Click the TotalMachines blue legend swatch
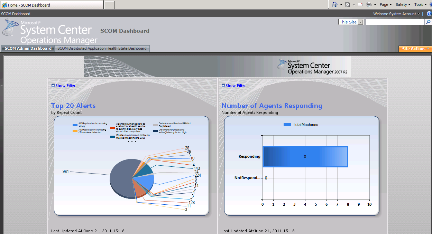This screenshot has height=234, width=432. [x=287, y=125]
